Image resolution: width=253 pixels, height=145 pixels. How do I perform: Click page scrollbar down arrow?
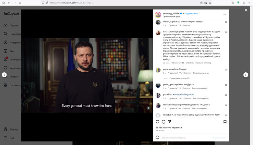tap(252, 144)
